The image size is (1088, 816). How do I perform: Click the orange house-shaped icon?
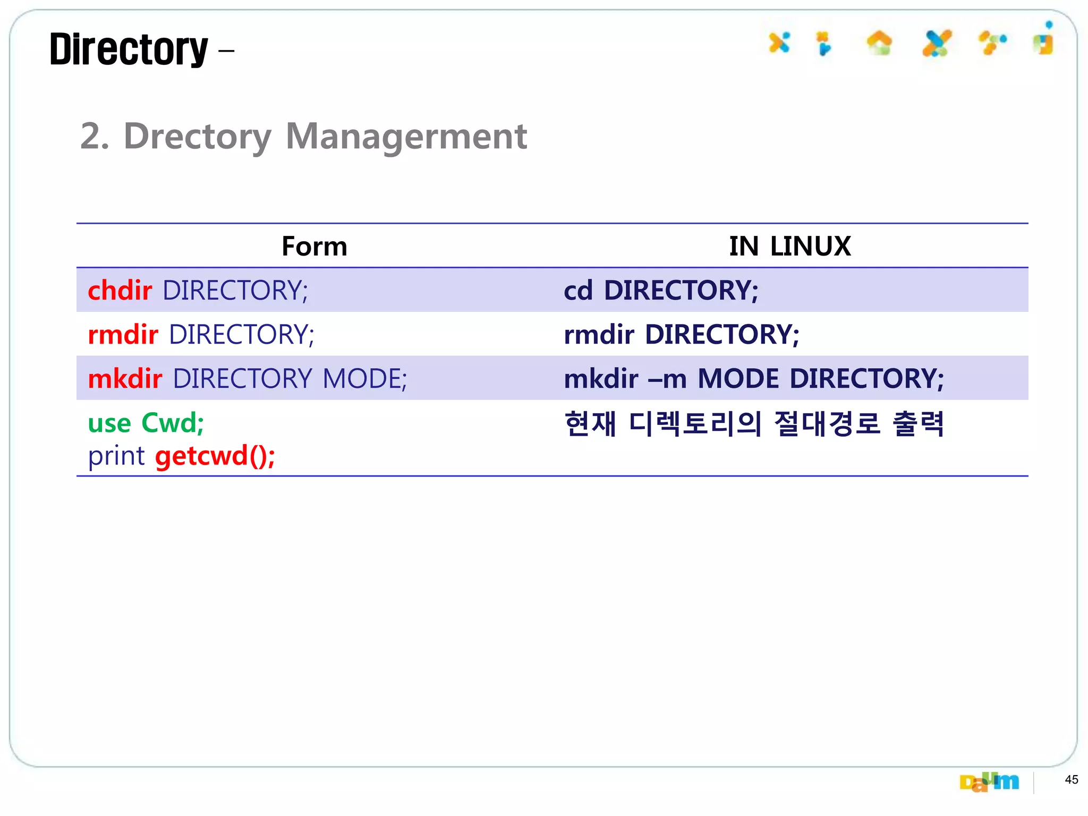coord(879,42)
